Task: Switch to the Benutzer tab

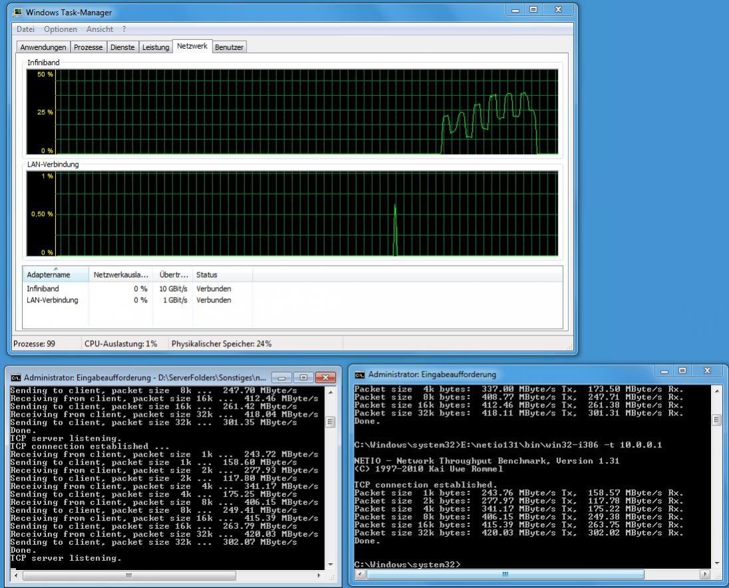Action: (x=229, y=47)
